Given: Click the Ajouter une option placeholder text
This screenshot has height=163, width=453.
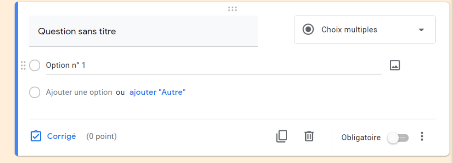Looking at the screenshot, I should pyautogui.click(x=79, y=92).
